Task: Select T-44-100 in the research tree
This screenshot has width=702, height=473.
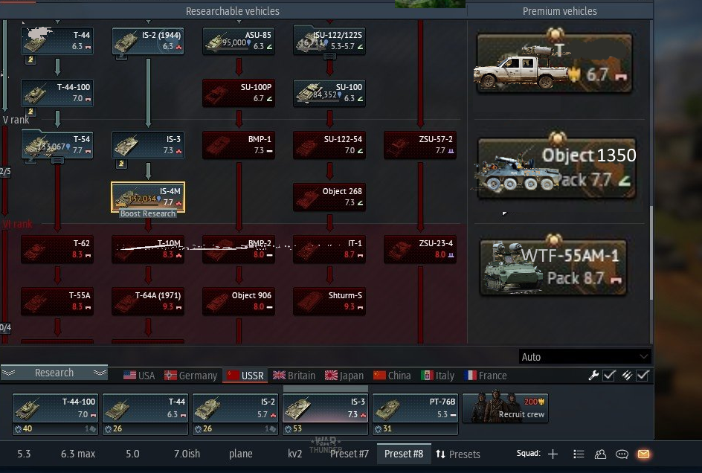Action: (x=57, y=93)
